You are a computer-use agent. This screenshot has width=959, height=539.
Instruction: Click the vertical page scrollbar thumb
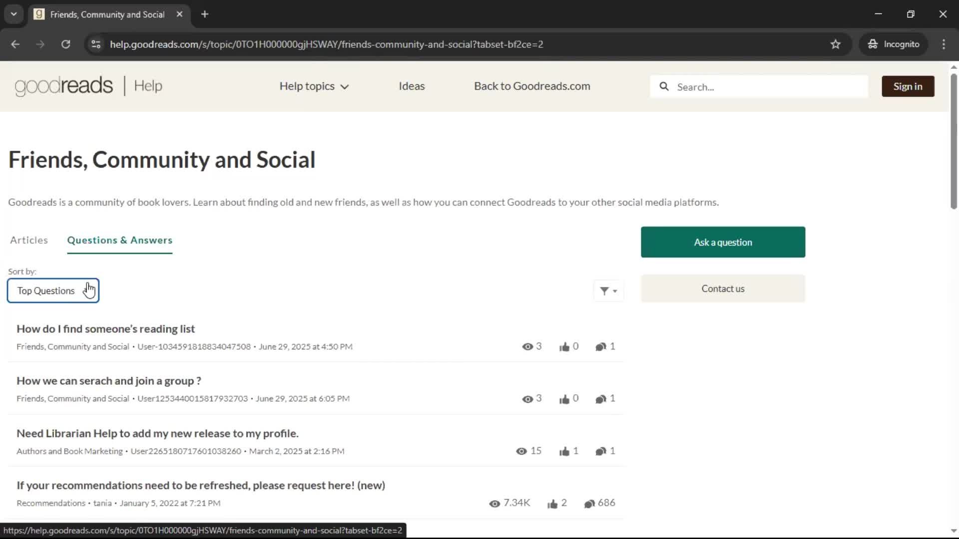click(x=954, y=141)
